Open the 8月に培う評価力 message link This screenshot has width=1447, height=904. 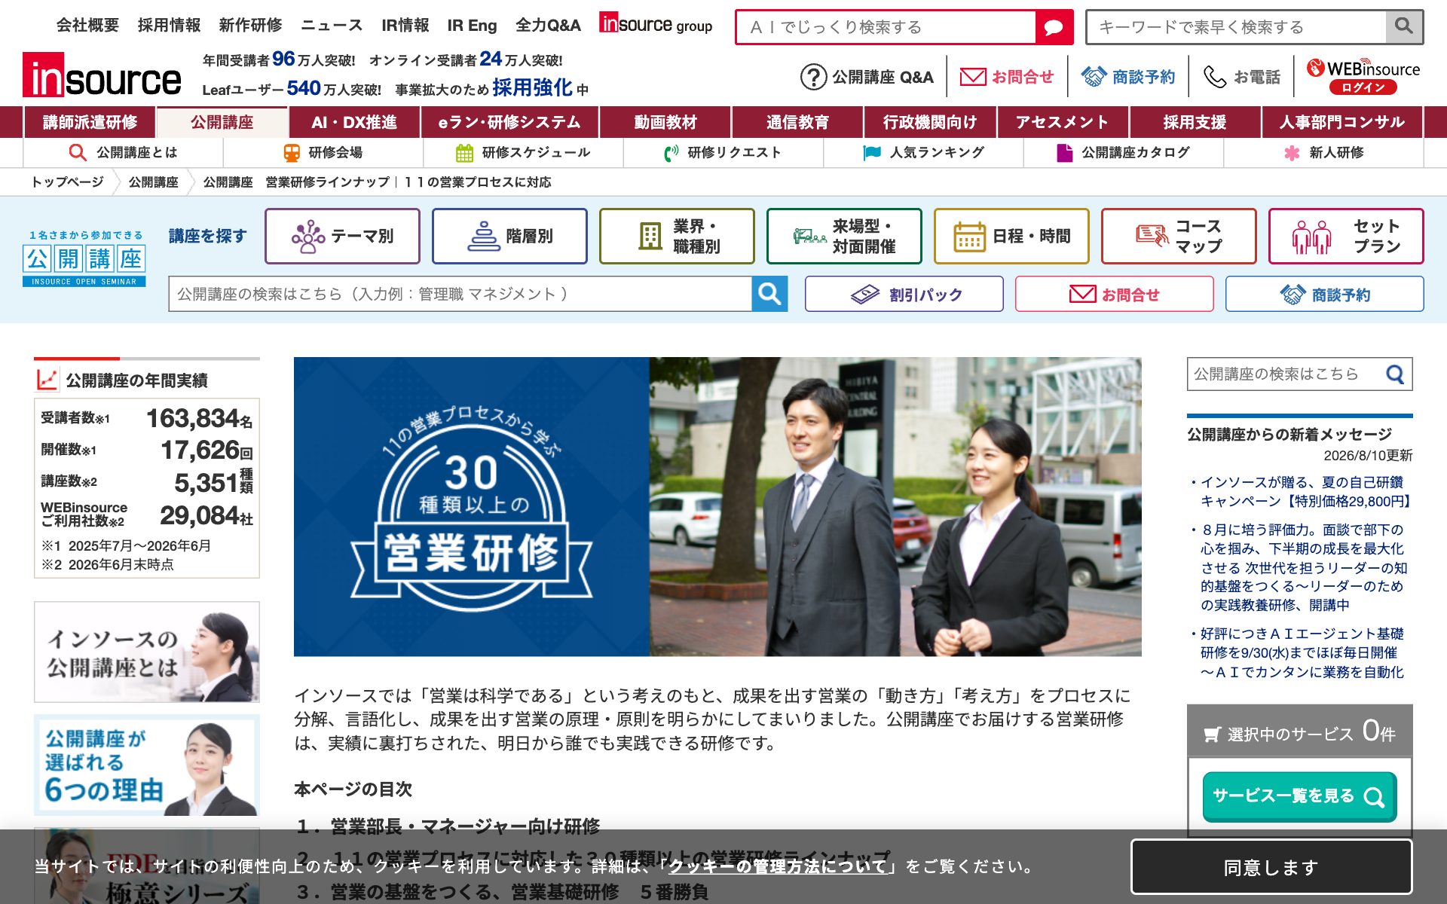[x=1303, y=567]
